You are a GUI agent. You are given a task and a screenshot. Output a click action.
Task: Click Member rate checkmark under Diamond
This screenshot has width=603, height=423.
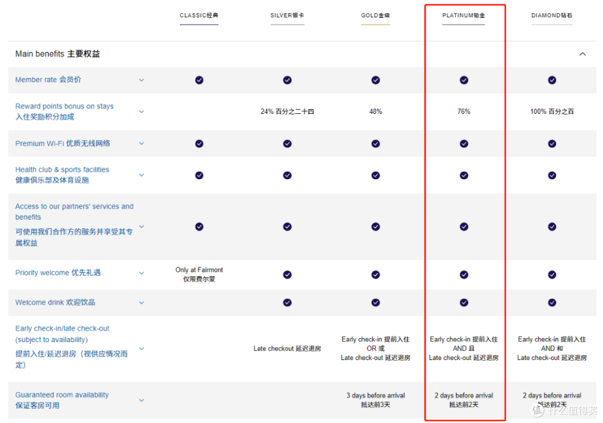[x=552, y=80]
